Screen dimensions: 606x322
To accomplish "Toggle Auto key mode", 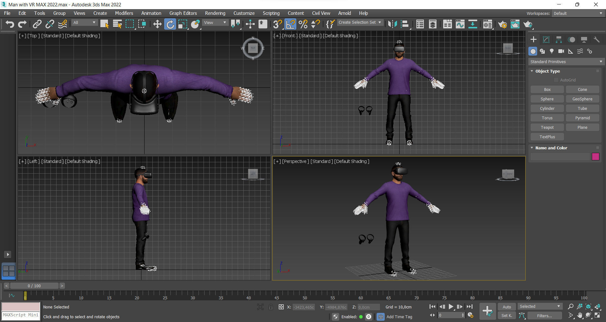I will click(507, 307).
